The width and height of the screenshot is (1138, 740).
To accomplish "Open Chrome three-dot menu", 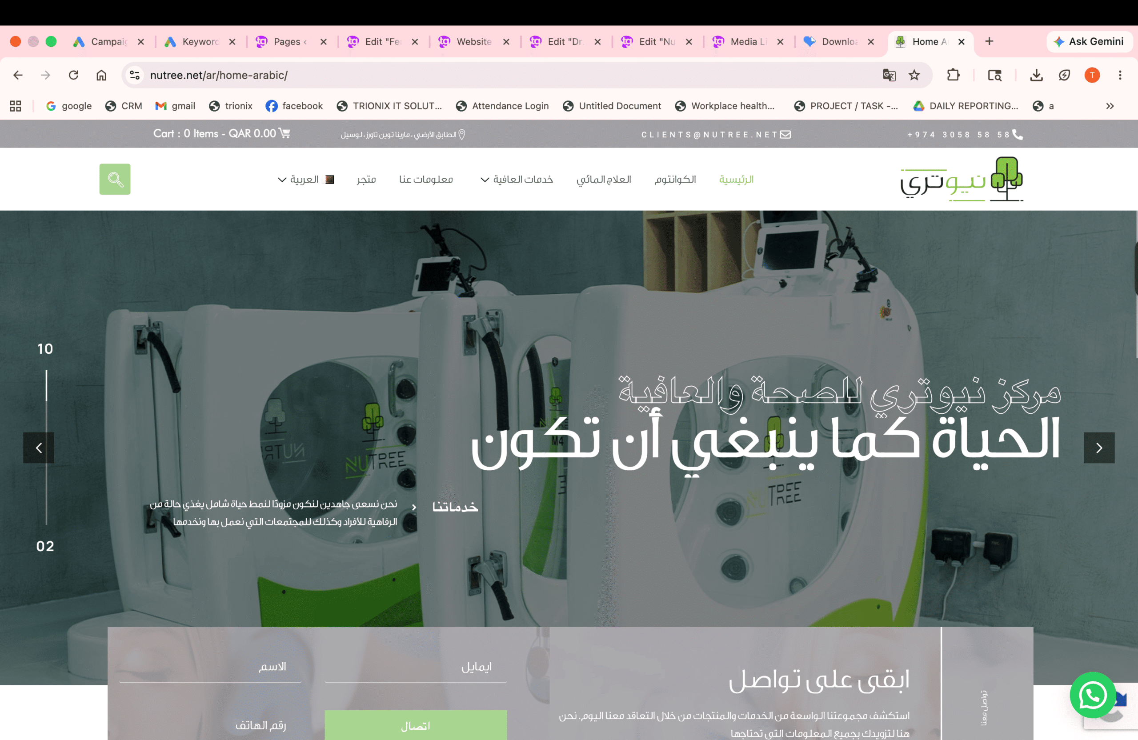I will 1120,75.
